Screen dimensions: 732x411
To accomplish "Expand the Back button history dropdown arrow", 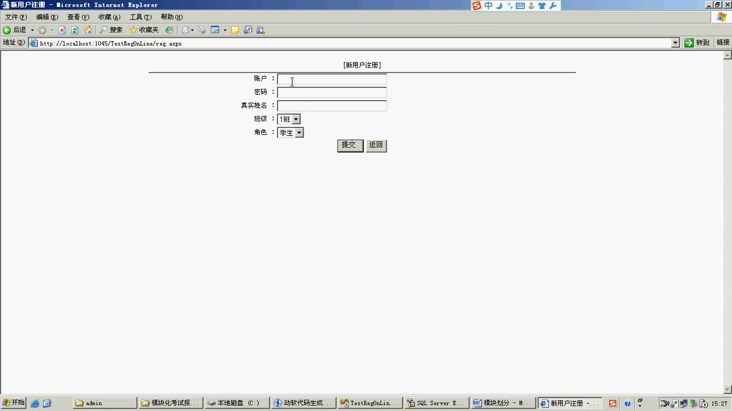I will (x=32, y=30).
